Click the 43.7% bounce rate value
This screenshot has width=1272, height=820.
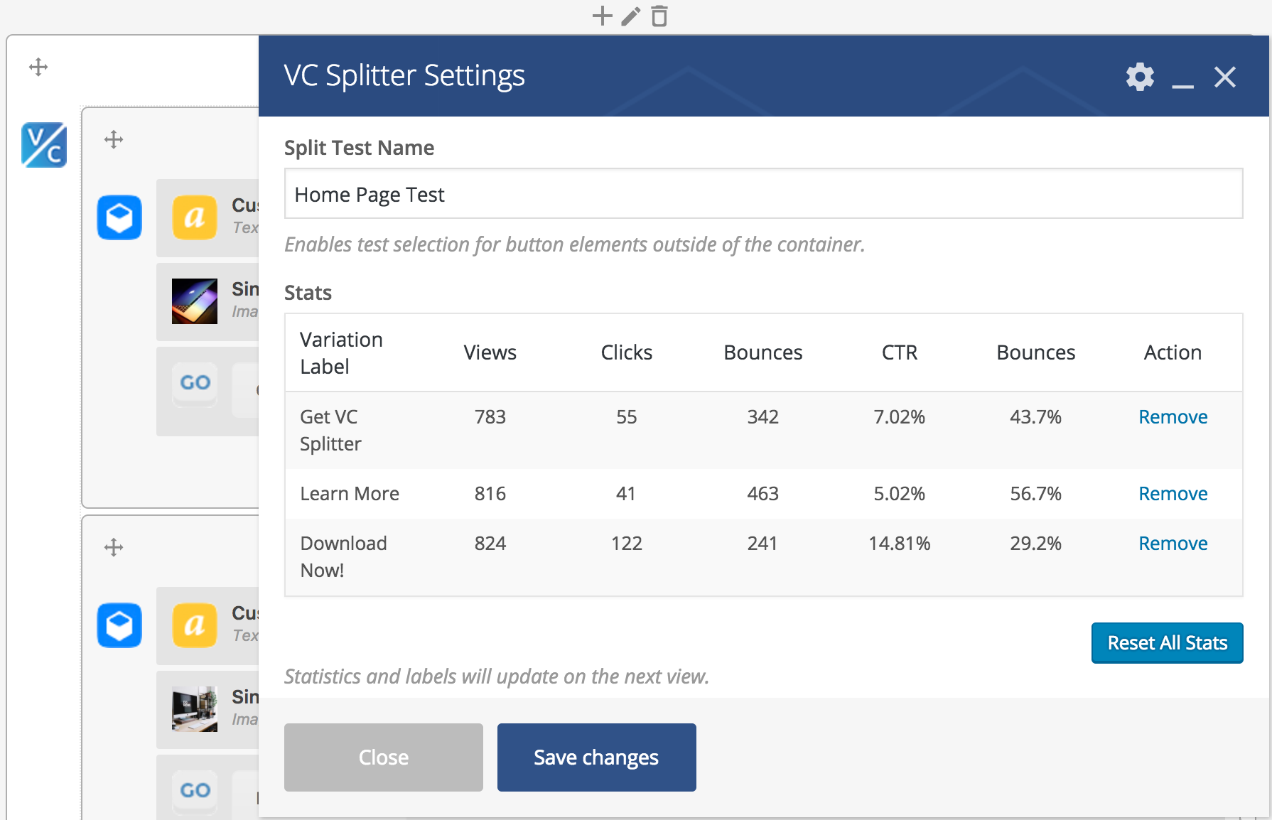[1036, 417]
